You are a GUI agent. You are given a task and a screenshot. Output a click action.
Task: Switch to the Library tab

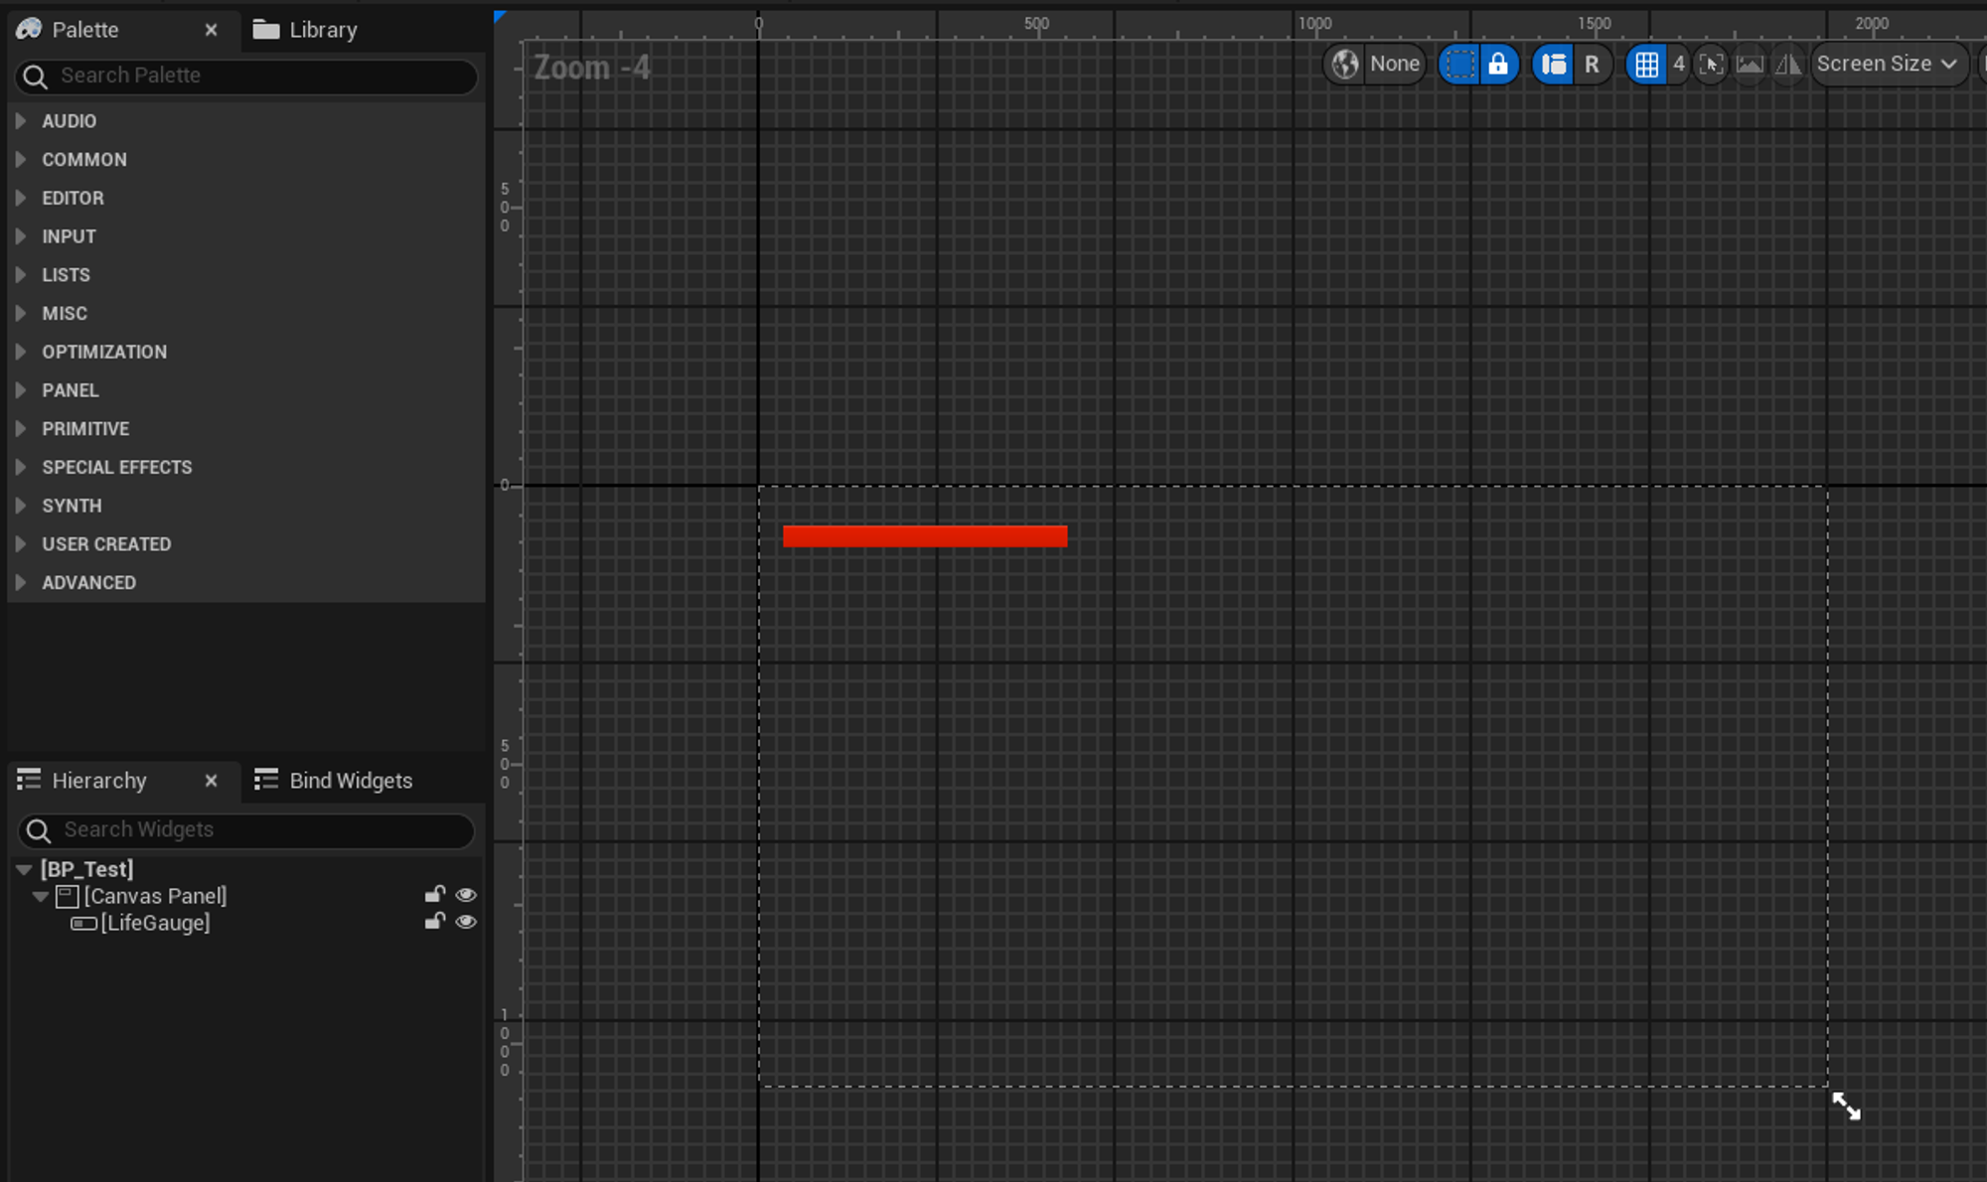pos(306,30)
